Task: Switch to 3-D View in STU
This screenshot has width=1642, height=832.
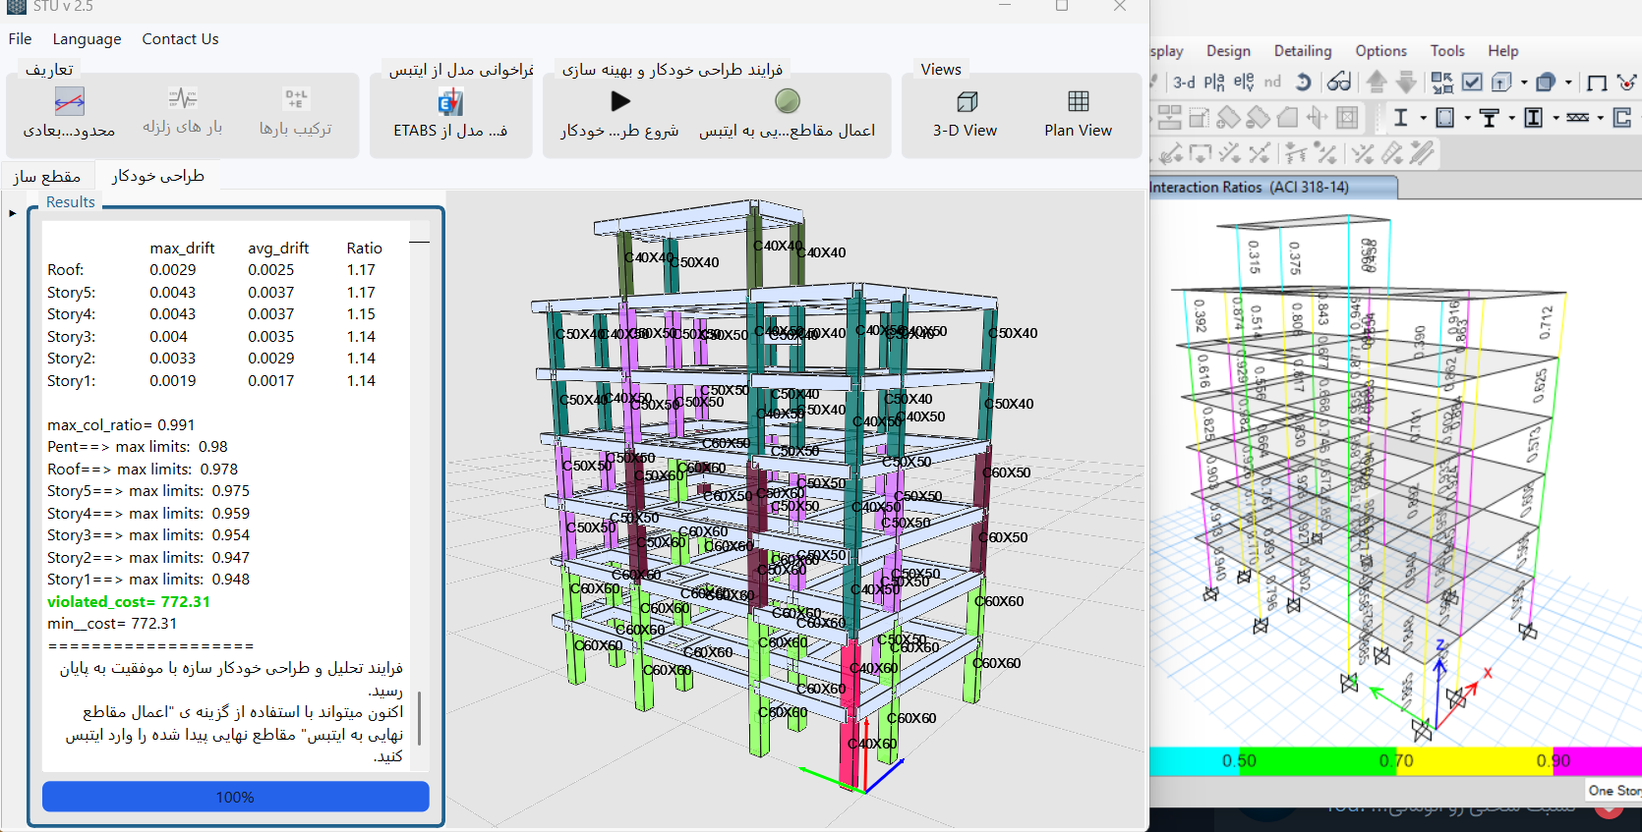Action: (965, 114)
